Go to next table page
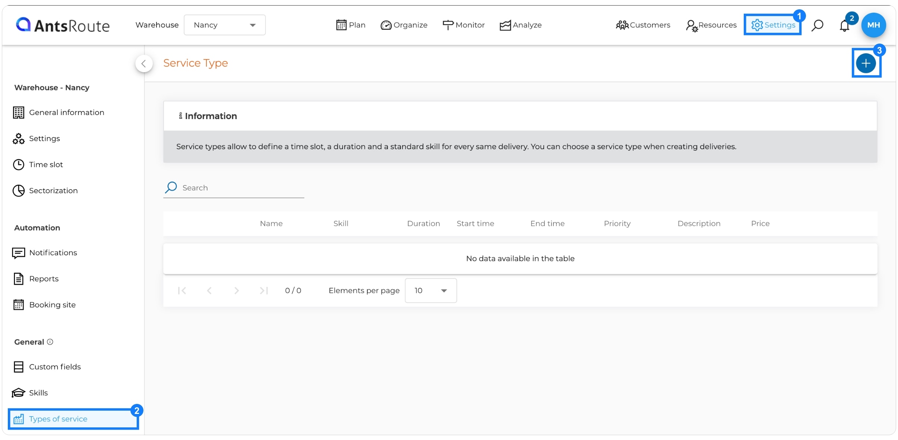Image resolution: width=898 pixels, height=440 pixels. pos(237,291)
